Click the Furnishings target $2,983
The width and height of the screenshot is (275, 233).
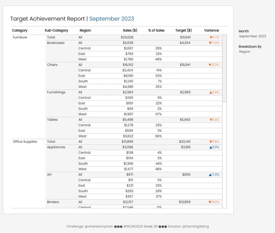coord(185,92)
